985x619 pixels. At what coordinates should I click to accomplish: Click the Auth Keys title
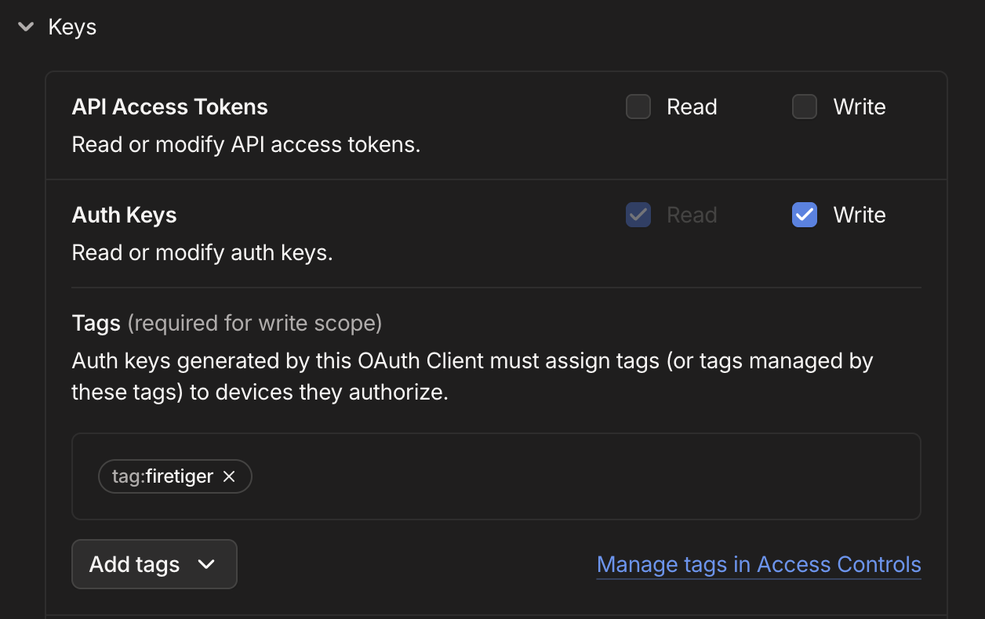click(x=124, y=215)
